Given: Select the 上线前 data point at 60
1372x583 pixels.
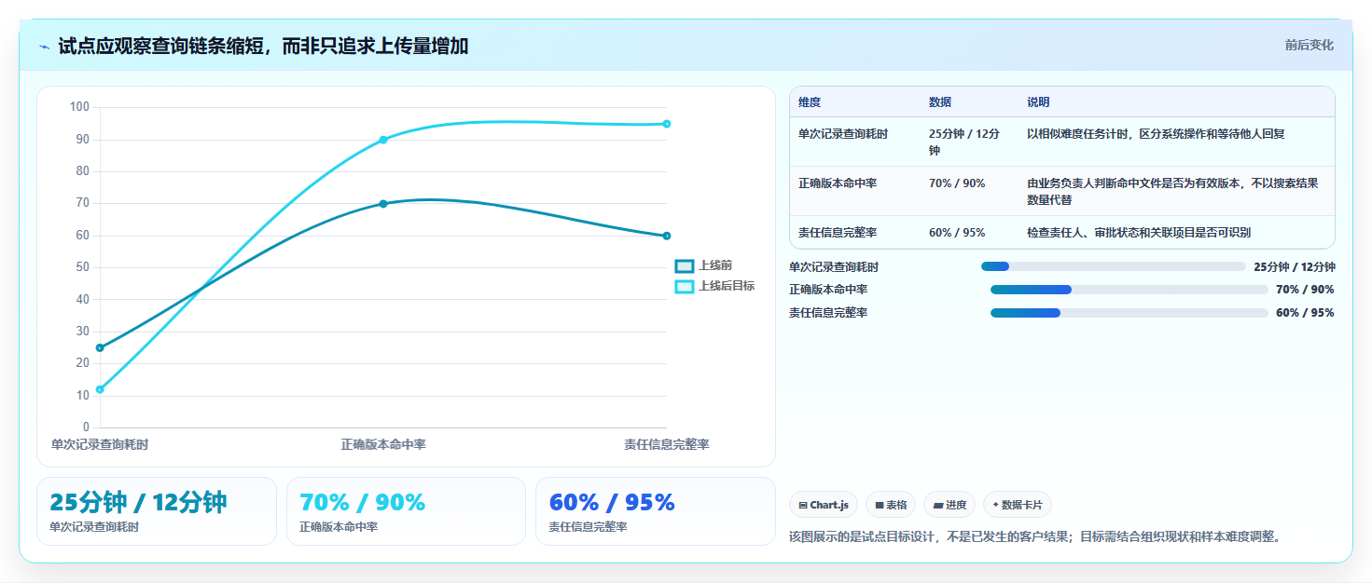Looking at the screenshot, I should click(x=667, y=236).
